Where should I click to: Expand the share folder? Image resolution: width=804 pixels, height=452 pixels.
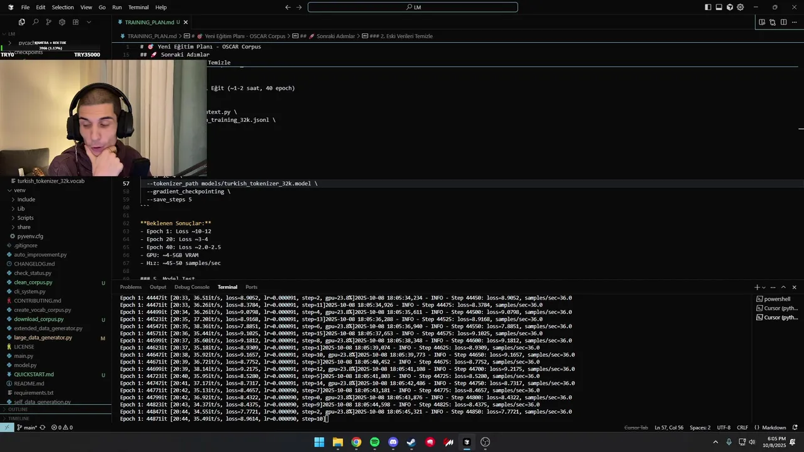(24, 227)
